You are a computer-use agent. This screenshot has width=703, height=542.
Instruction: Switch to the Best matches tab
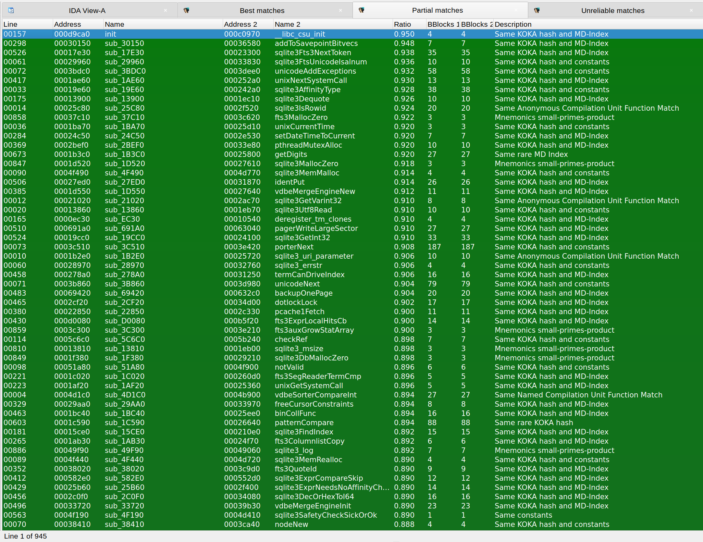coord(262,11)
